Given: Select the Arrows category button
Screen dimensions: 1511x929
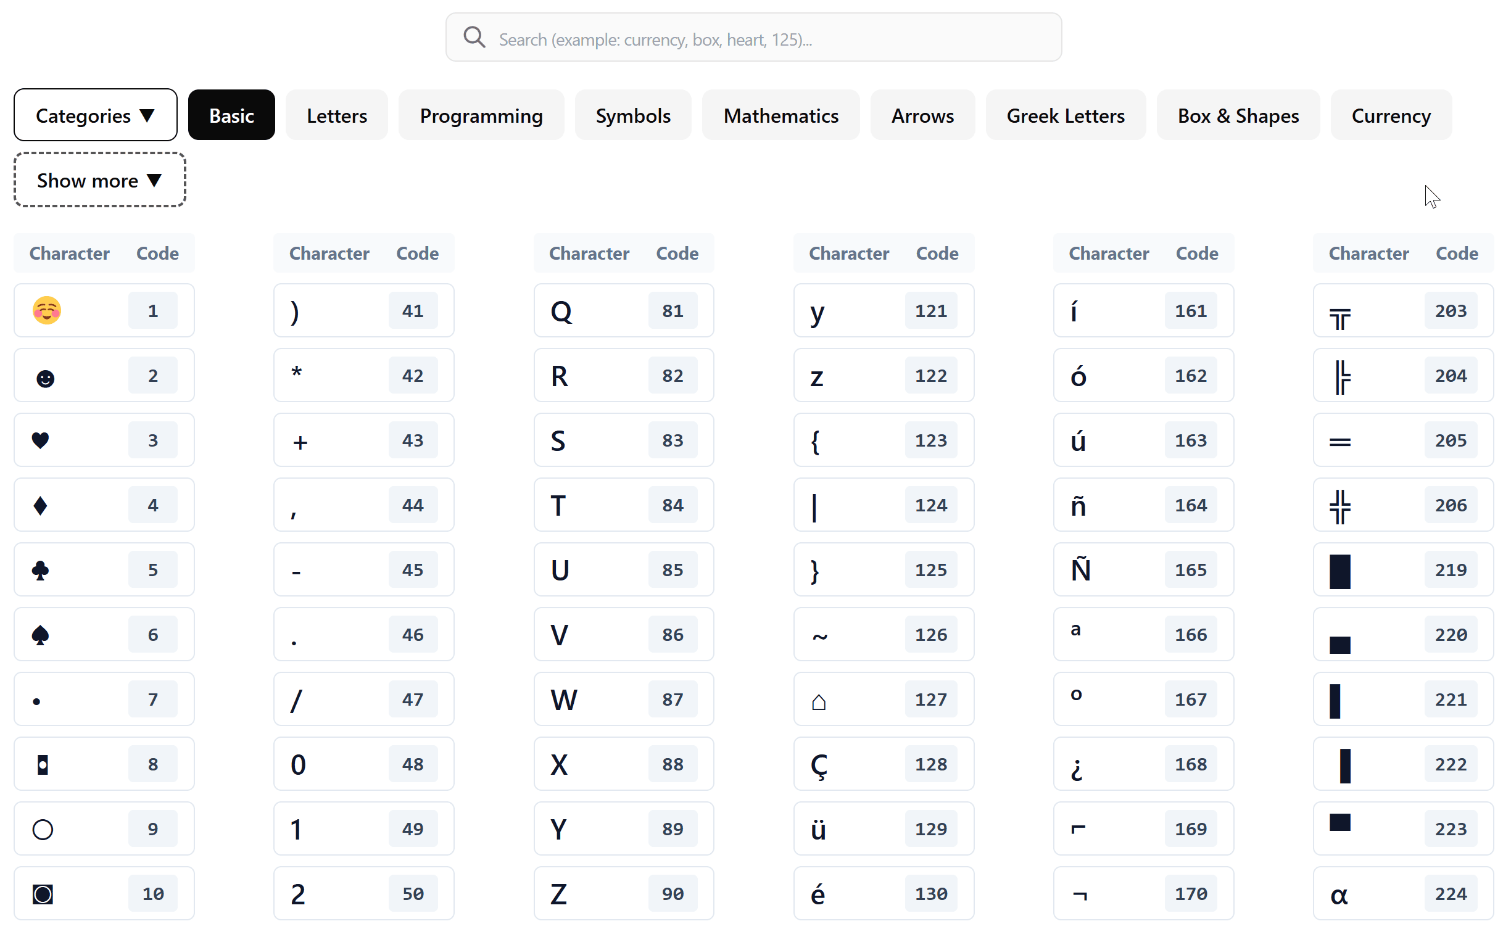Looking at the screenshot, I should [922, 115].
